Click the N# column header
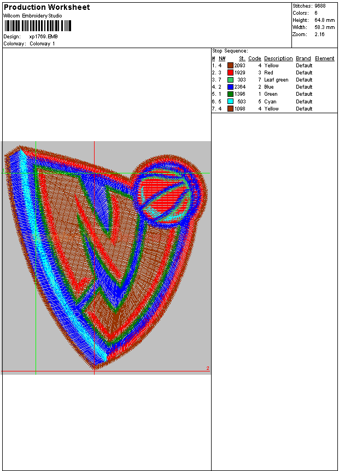 [222, 59]
